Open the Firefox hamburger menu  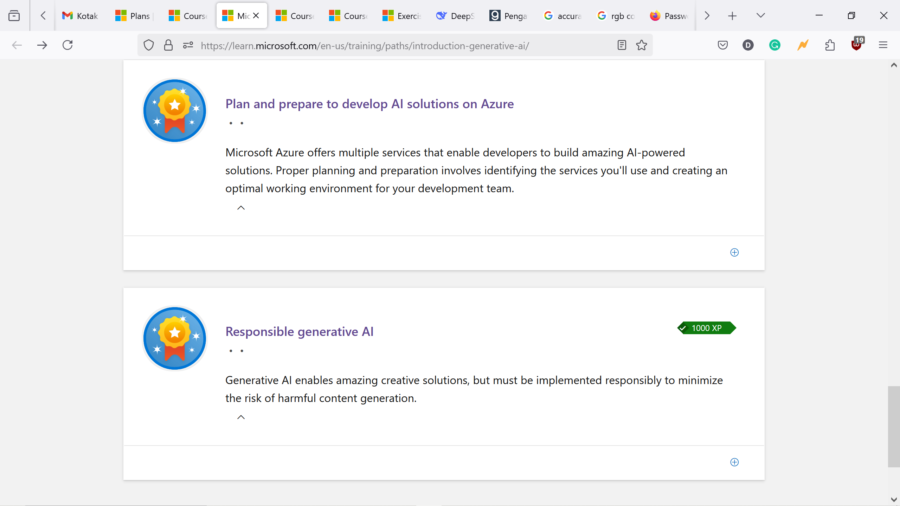pos(883,45)
